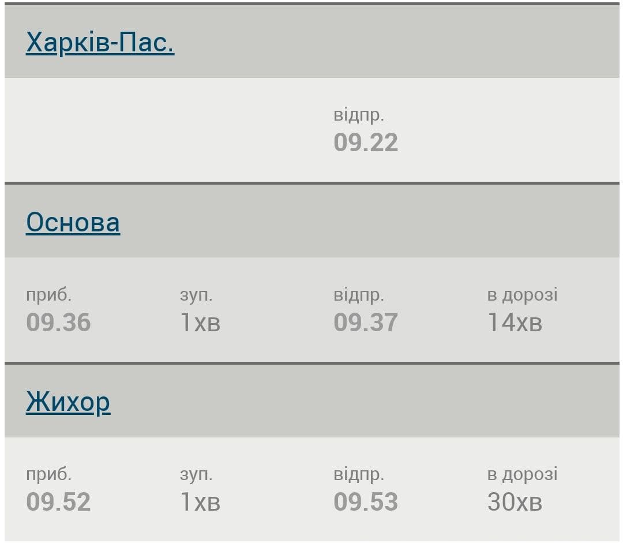623x543 pixels.
Task: Click the приб. label under Жихор
Action: pyautogui.click(x=48, y=475)
